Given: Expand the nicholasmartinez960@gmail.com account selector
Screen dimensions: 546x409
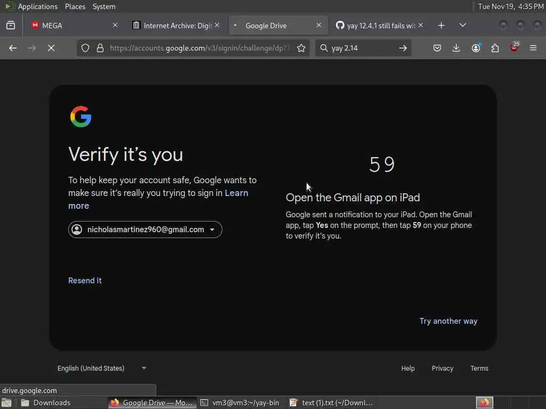Looking at the screenshot, I should 145,230.
